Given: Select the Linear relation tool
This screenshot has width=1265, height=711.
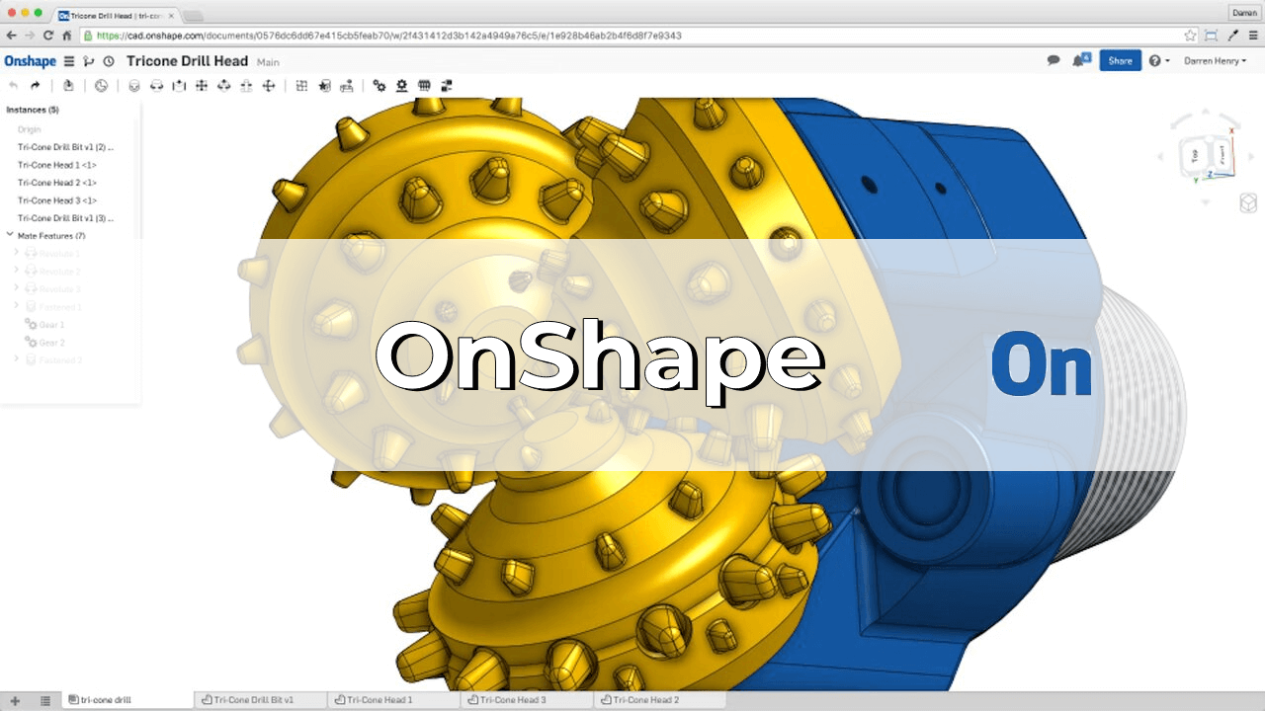Looking at the screenshot, I should point(447,86).
